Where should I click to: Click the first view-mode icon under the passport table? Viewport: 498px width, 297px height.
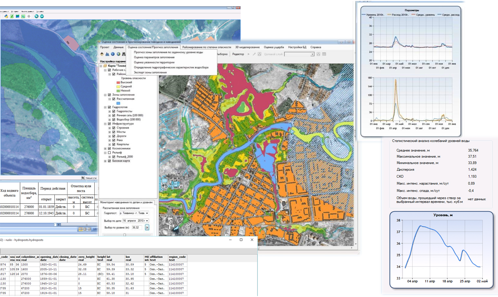click(x=81, y=229)
